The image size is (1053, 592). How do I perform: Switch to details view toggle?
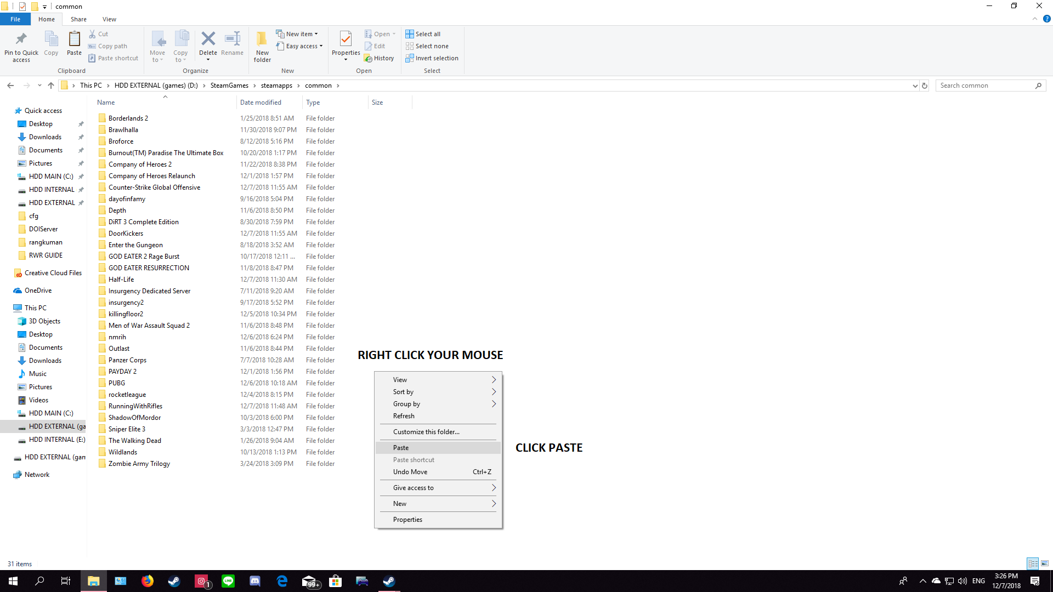coord(1033,563)
